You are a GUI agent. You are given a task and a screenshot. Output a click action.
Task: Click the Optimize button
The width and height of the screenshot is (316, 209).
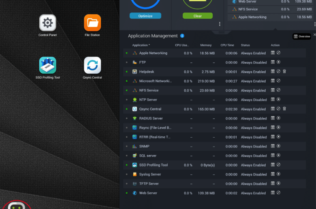click(145, 16)
